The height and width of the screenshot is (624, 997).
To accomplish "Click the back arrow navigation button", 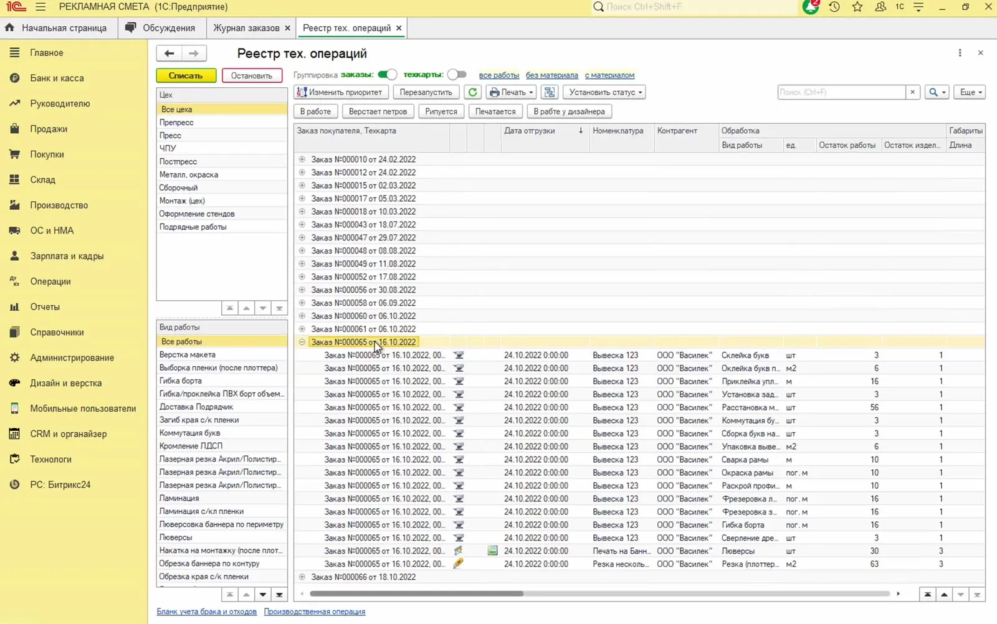I will pyautogui.click(x=169, y=54).
